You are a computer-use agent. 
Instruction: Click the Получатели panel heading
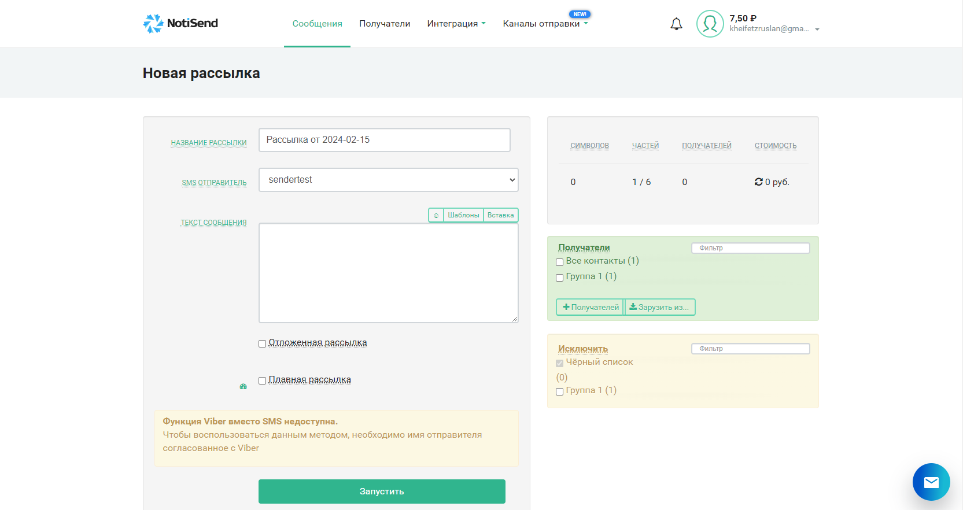pyautogui.click(x=584, y=247)
